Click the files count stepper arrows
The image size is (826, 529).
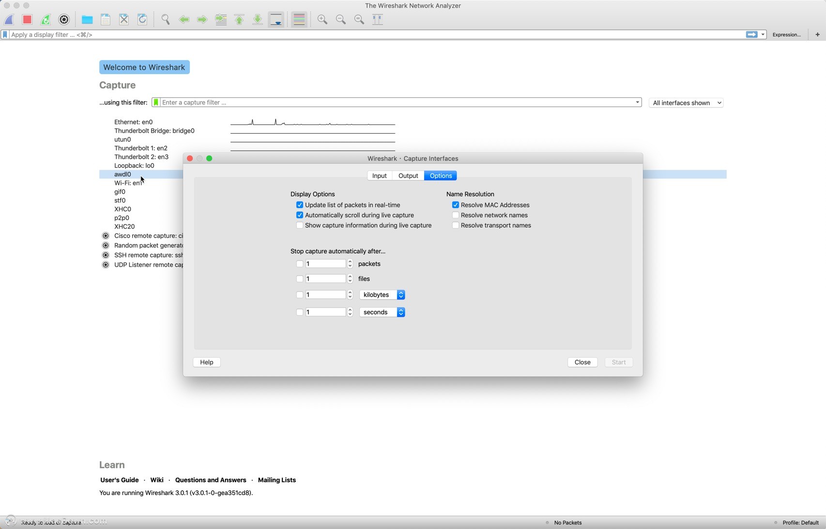[350, 279]
